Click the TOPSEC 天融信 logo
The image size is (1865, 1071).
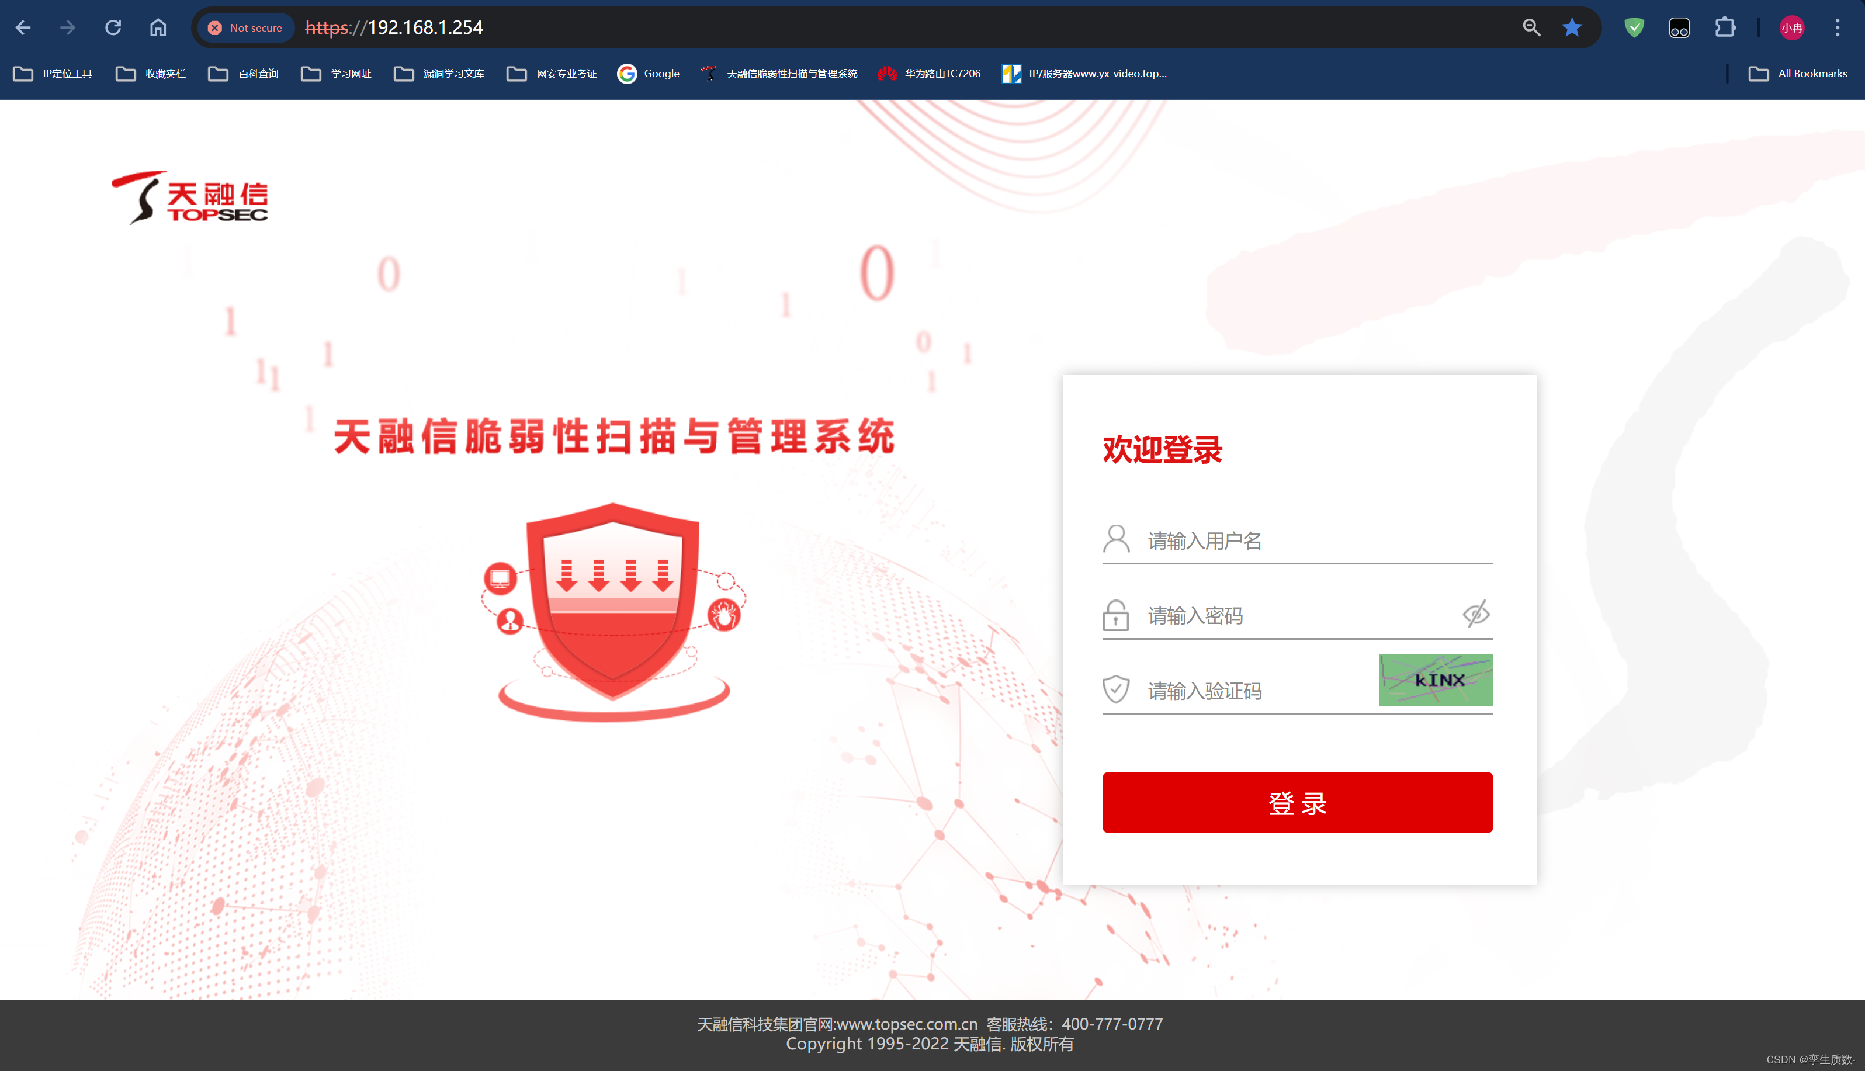[190, 197]
